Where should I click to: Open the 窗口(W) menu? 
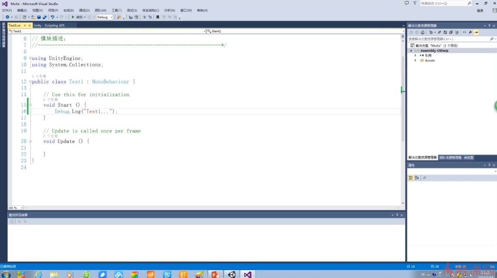(x=186, y=10)
